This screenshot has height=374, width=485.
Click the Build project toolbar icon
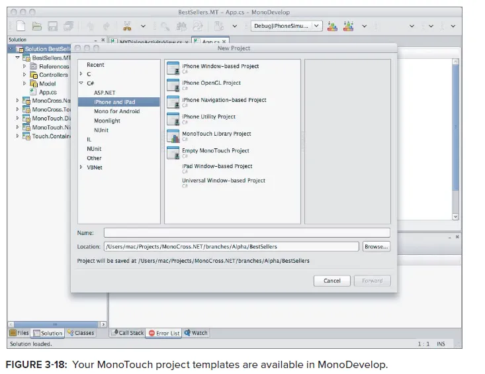332,26
